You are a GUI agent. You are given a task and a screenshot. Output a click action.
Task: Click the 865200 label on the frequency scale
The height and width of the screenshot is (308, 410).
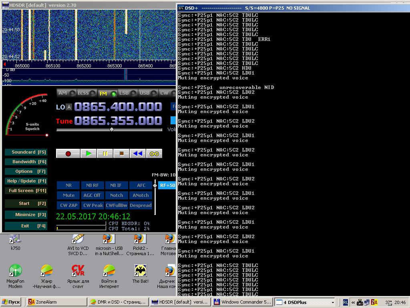(84, 66)
